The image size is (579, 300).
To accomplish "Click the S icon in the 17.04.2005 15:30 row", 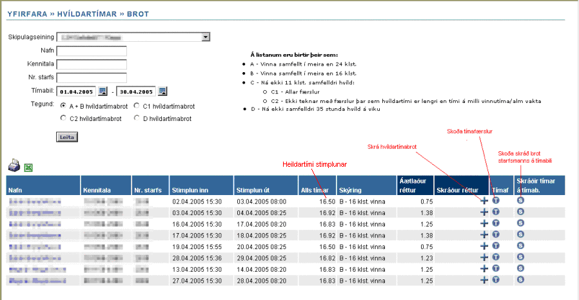I will [521, 234].
